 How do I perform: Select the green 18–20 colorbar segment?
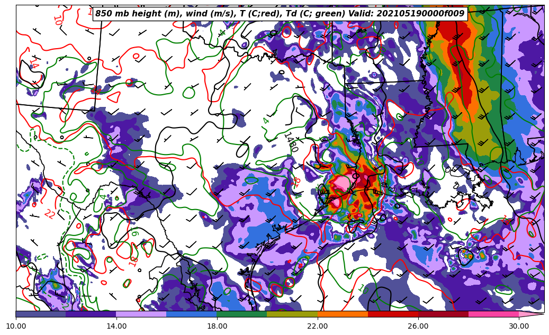click(x=241, y=314)
